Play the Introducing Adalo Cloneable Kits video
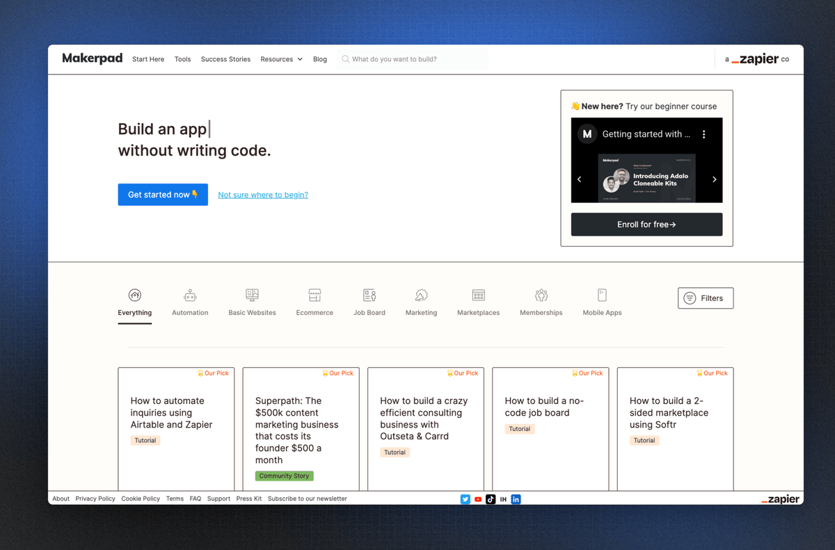The height and width of the screenshot is (550, 835). pyautogui.click(x=646, y=178)
